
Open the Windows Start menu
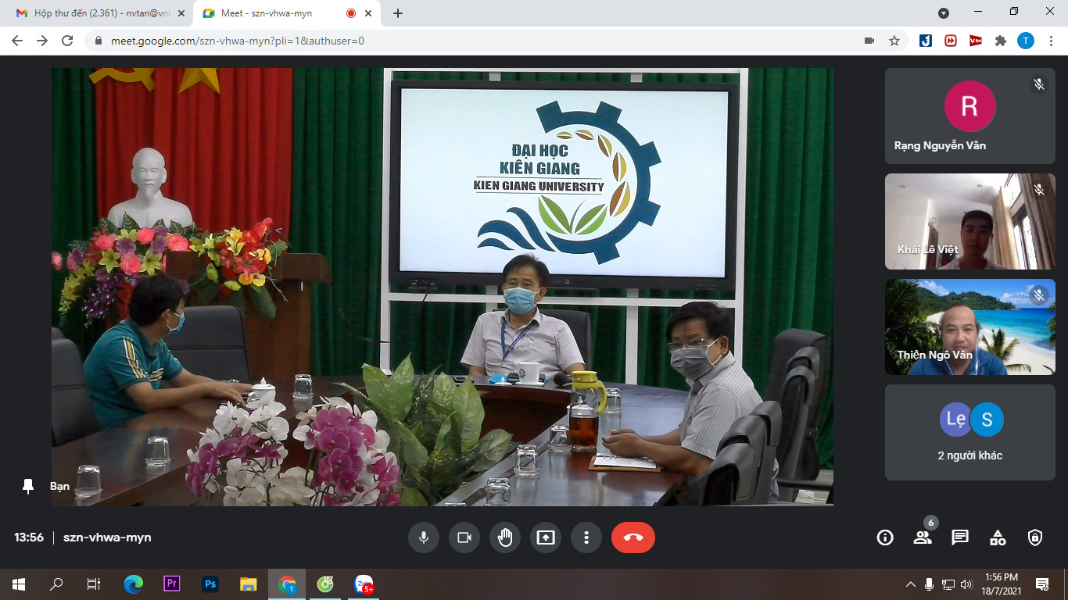pos(19,584)
